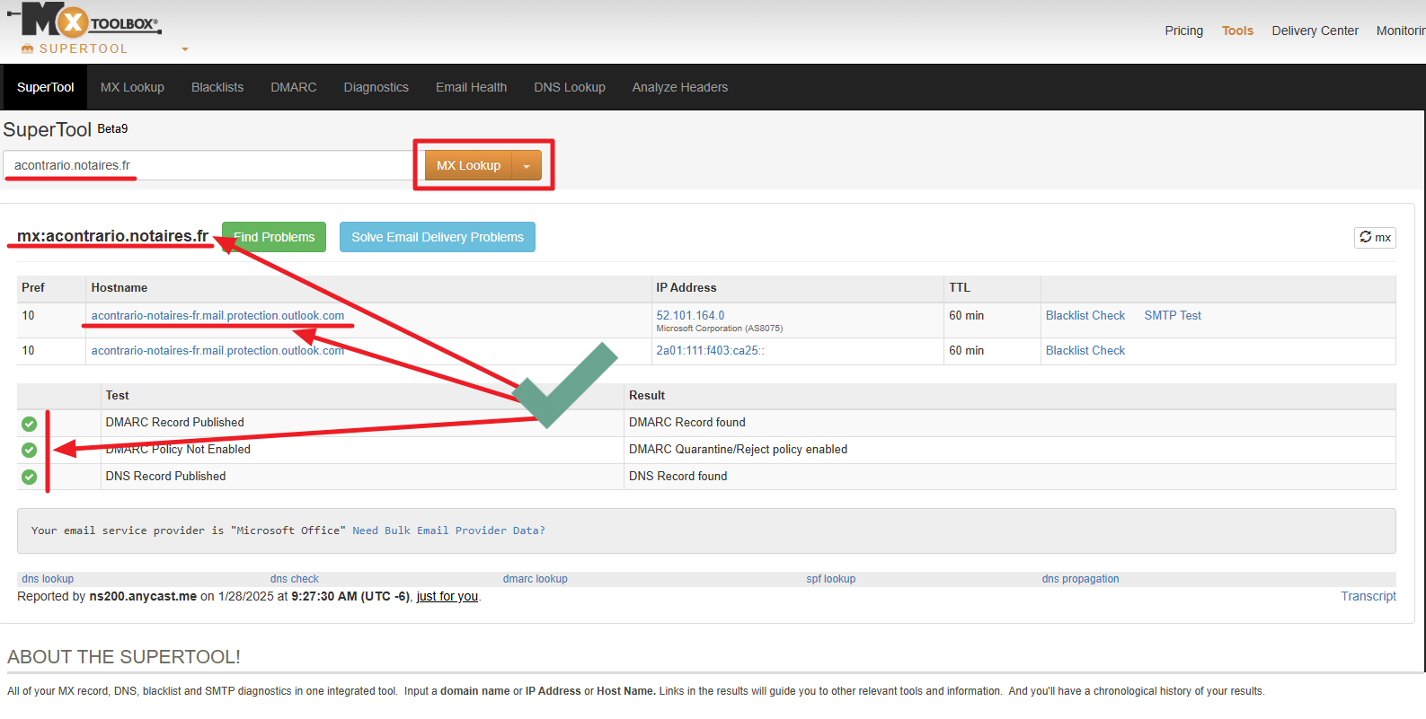Expand the lookup type dropdown arrow

pos(527,165)
